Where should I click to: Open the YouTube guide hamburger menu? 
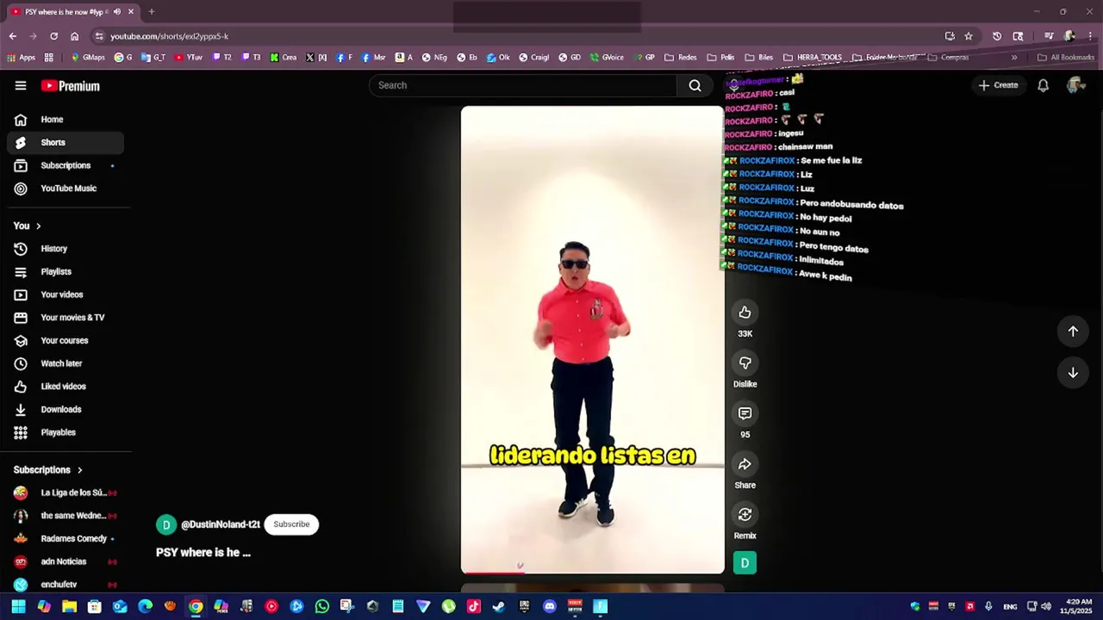click(21, 85)
